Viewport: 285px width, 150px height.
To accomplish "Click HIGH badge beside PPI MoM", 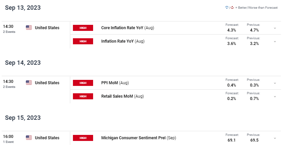I will point(83,83).
